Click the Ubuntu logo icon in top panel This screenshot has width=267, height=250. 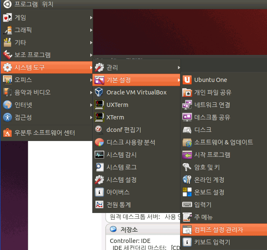coord(7,4)
